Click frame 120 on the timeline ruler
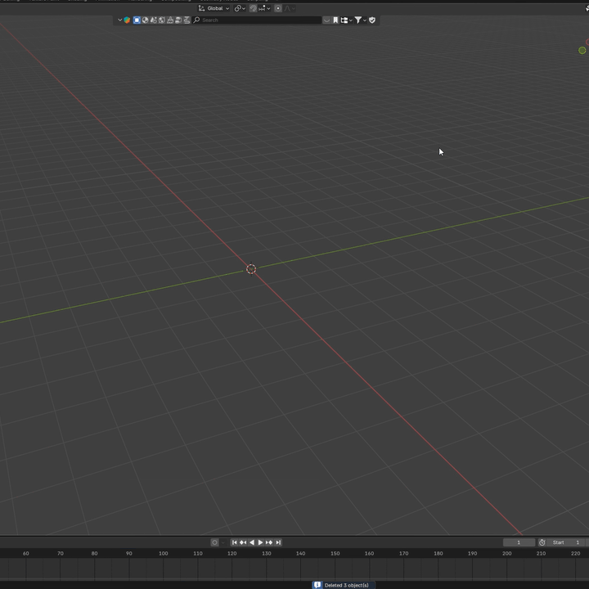Viewport: 589px width, 589px height. 232,553
